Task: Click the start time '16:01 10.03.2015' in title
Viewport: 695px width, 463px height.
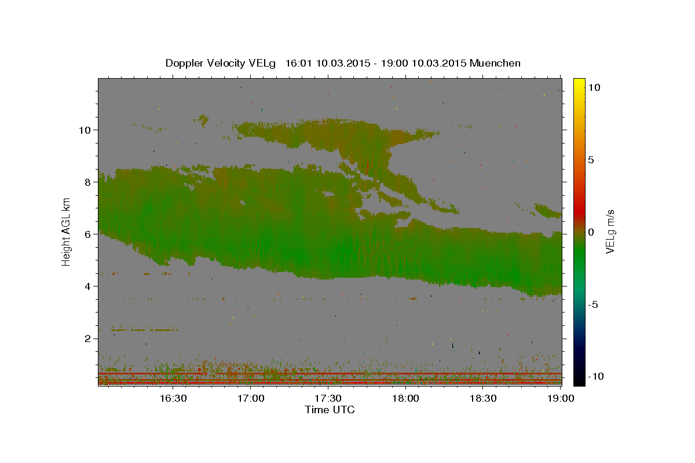Action: point(327,63)
